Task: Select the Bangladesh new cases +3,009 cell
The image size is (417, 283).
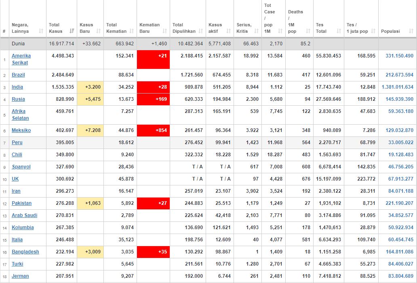Action: 91,252
